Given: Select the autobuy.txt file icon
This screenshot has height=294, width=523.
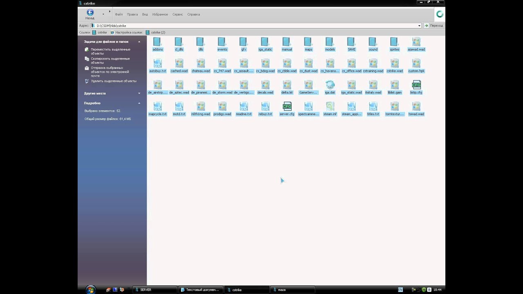Looking at the screenshot, I should click(x=158, y=63).
